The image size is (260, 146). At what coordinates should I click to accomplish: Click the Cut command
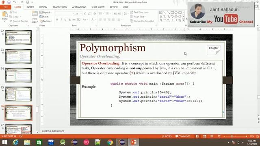coord(13,13)
